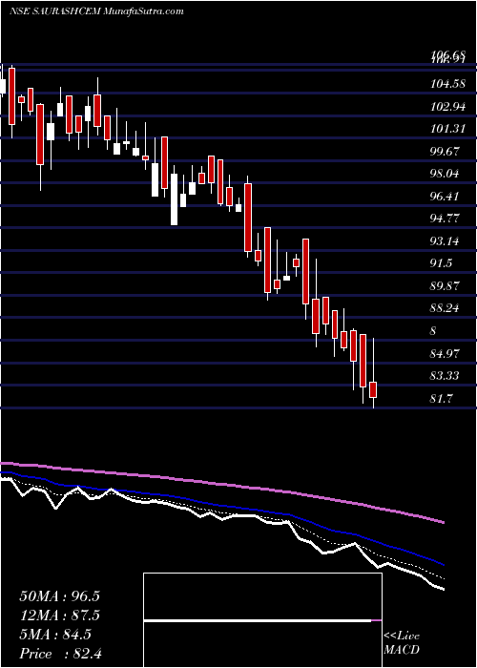477x668 pixels.
Task: Click the Price : 82.4 reading
Action: point(60,654)
